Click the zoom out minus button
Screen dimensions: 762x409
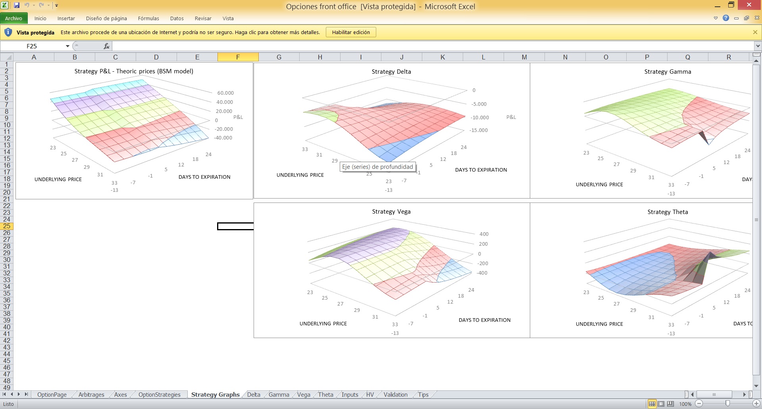click(x=699, y=404)
